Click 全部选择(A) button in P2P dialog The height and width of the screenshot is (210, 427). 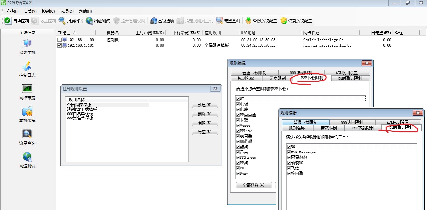click(x=254, y=185)
